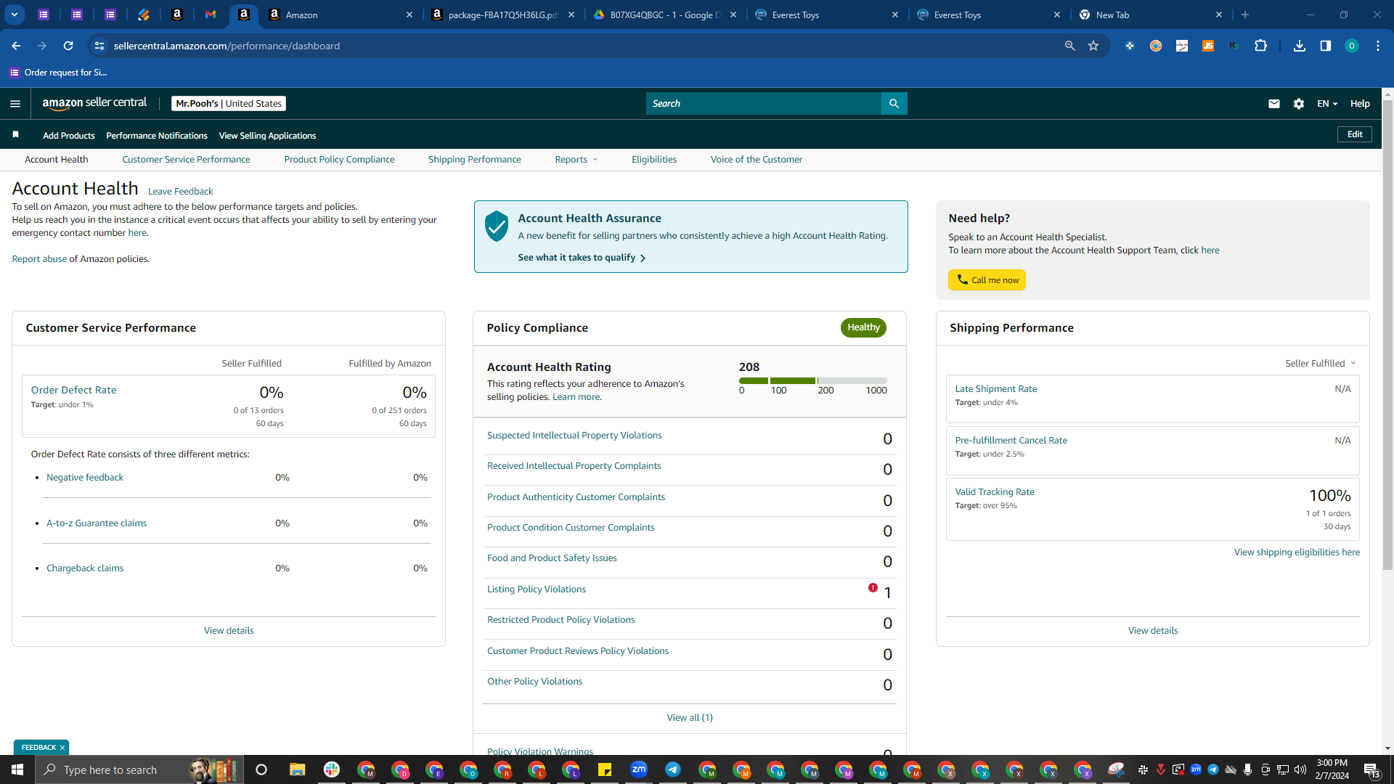Click the Healthy status badge
Image resolution: width=1394 pixels, height=784 pixels.
click(863, 327)
